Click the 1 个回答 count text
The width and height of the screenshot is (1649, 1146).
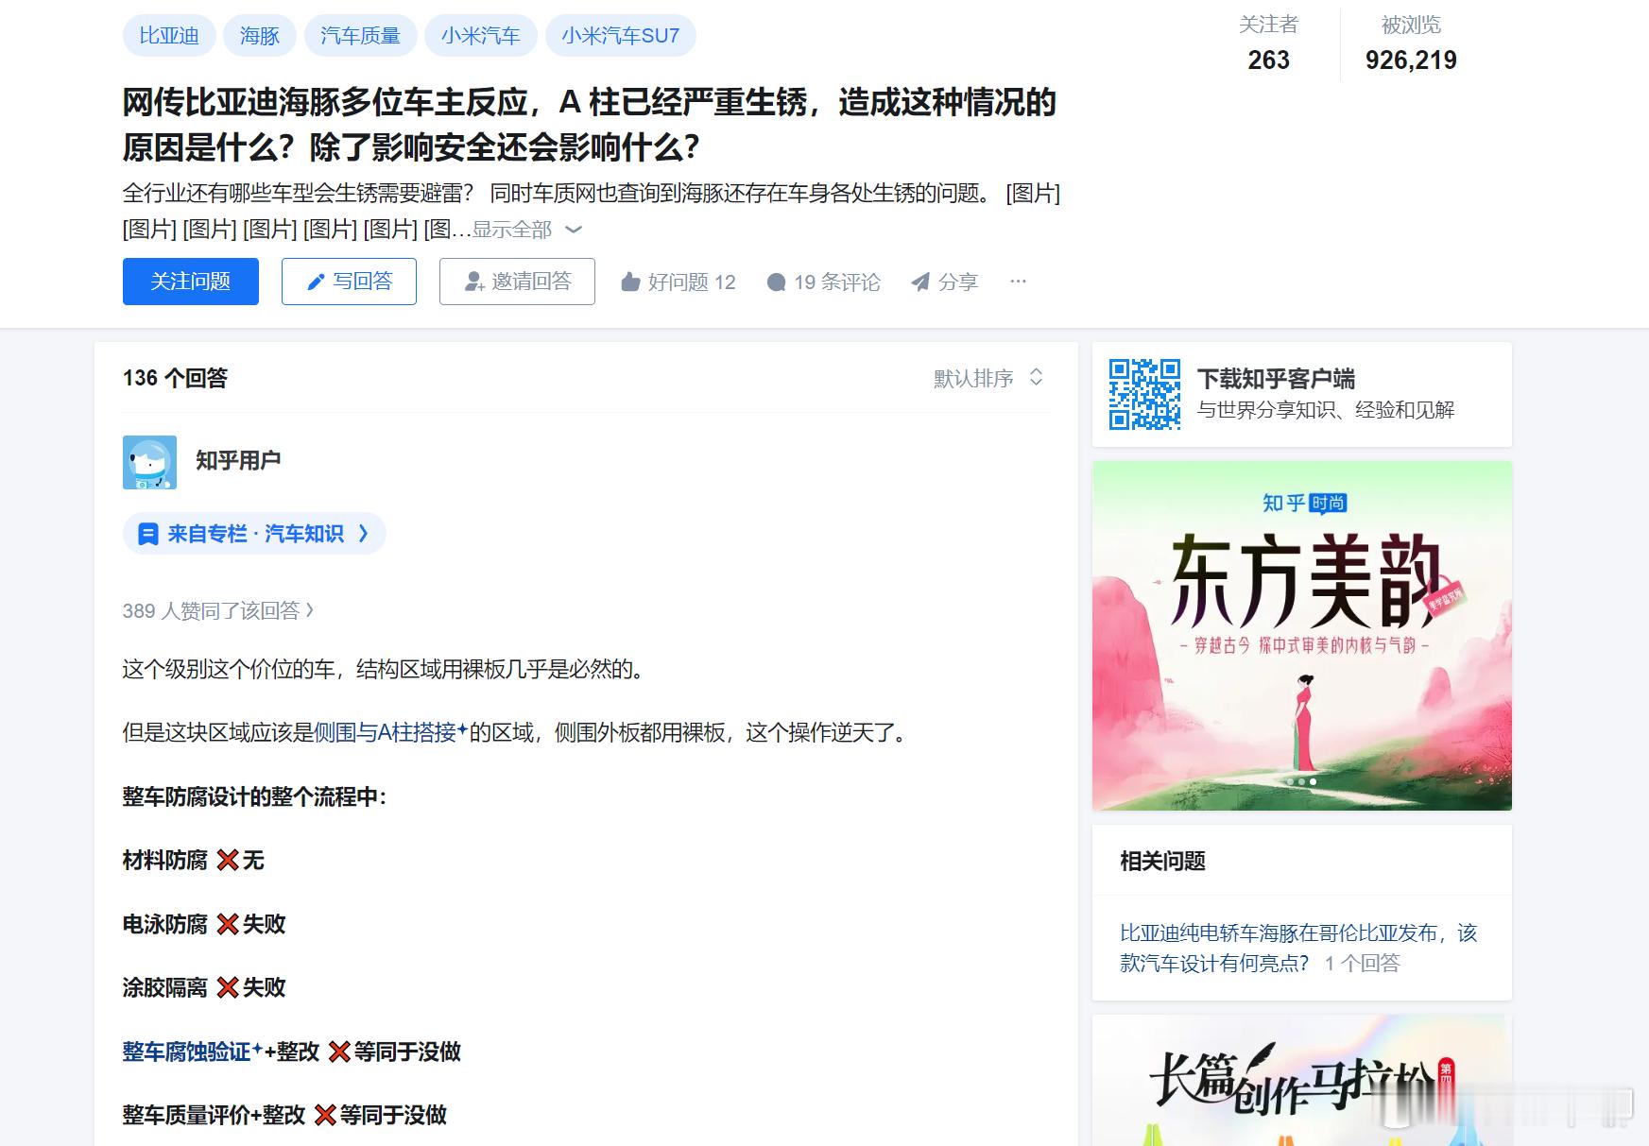coord(1362,964)
